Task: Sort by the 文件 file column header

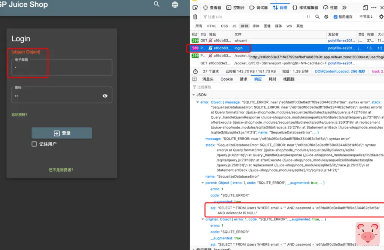Action: tap(279, 34)
